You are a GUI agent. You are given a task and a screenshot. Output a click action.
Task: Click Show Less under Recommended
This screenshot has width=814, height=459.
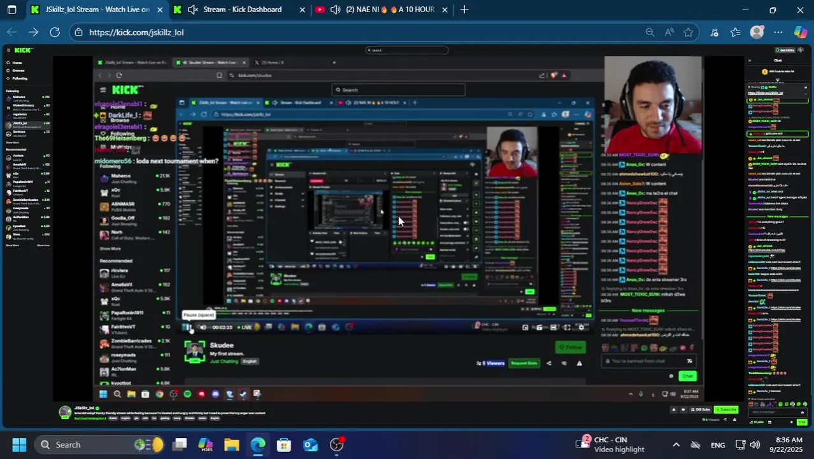pos(43,245)
